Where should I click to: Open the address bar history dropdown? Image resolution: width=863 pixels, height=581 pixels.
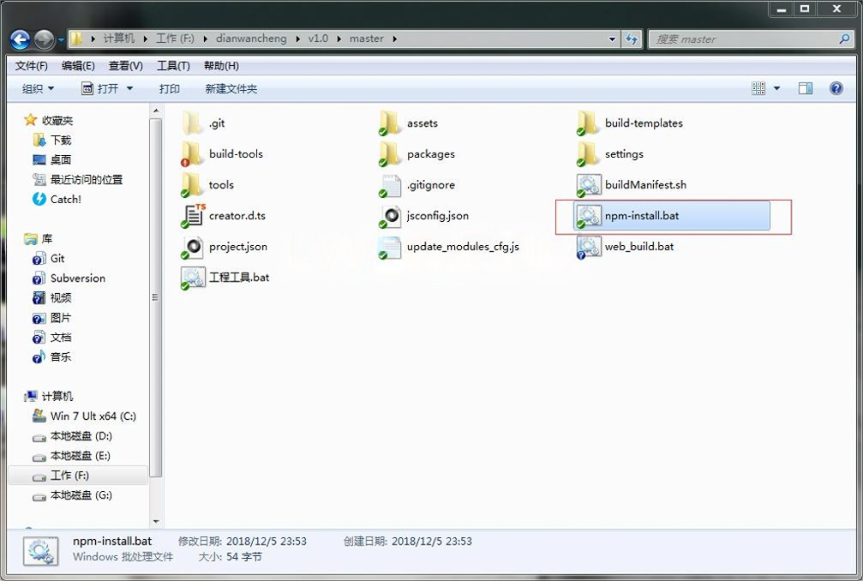pos(612,39)
